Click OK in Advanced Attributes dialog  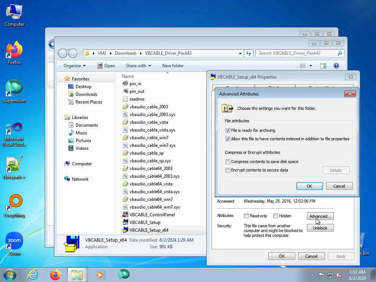(x=309, y=186)
